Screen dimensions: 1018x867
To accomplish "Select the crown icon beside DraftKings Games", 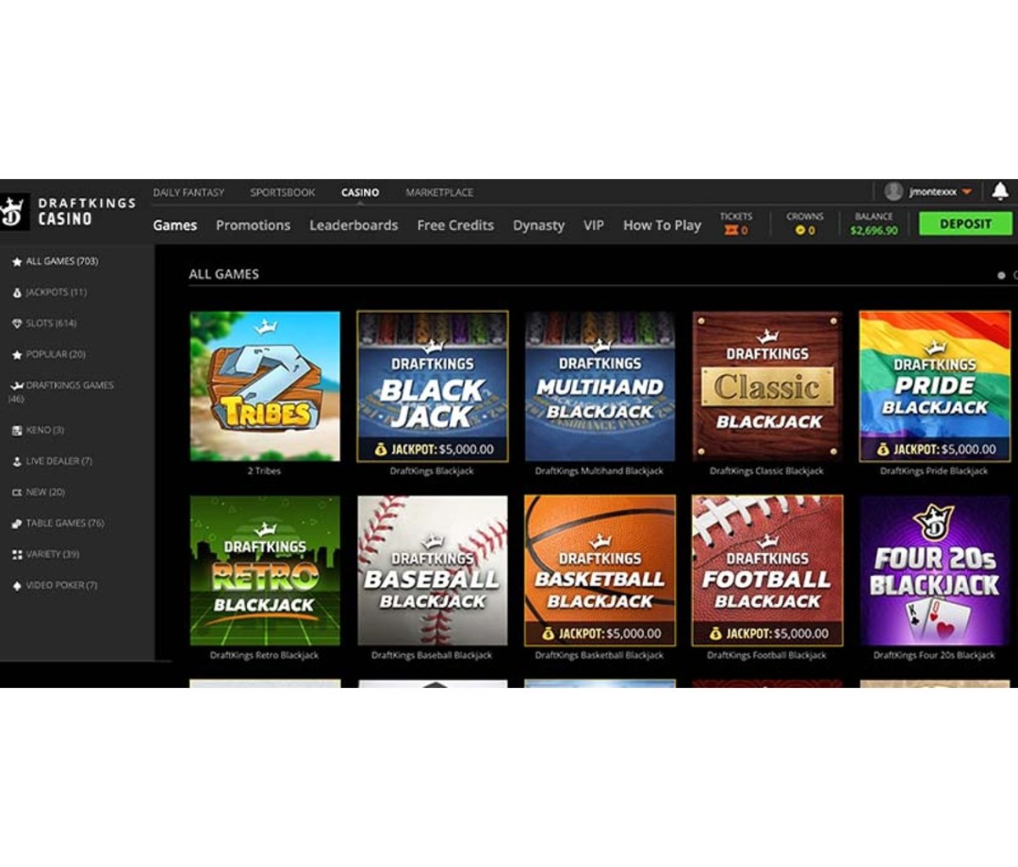I will 17,386.
